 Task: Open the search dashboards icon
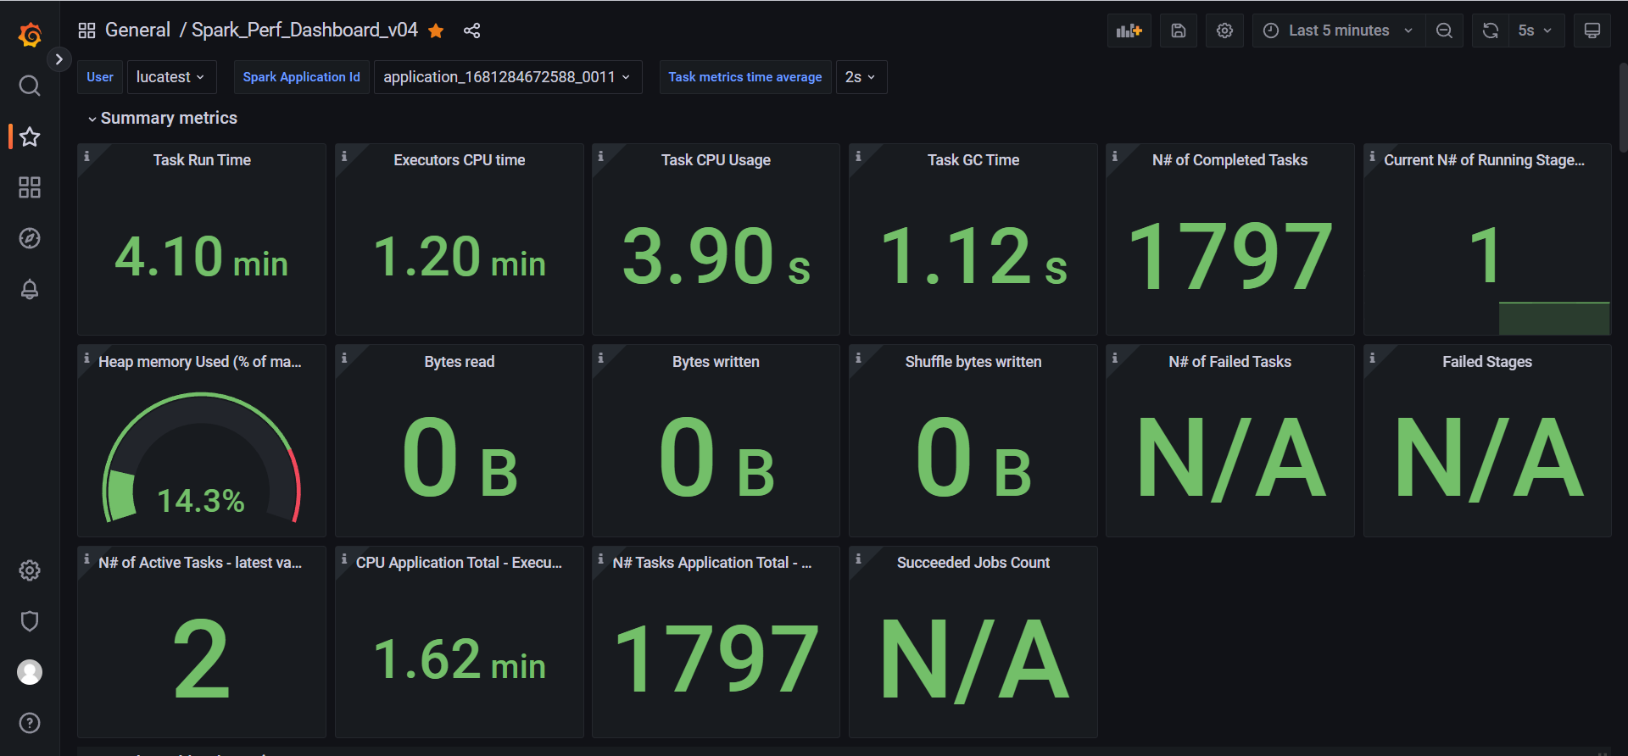(30, 86)
